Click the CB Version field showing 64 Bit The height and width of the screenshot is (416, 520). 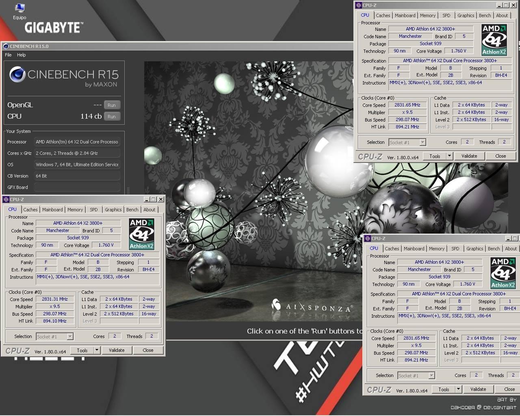click(77, 176)
